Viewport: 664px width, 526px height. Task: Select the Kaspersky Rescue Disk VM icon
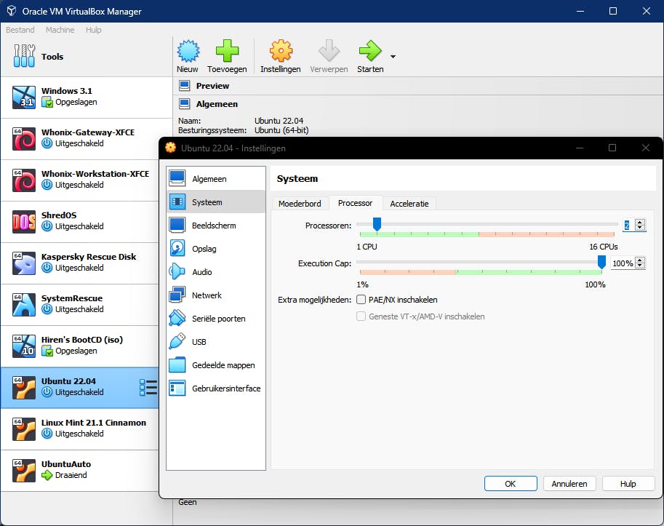[x=24, y=263]
